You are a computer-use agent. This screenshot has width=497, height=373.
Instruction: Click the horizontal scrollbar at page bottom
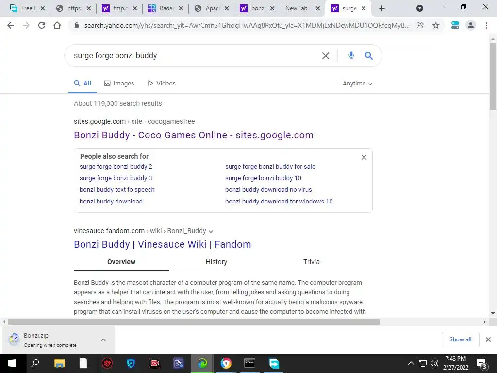pyautogui.click(x=194, y=322)
